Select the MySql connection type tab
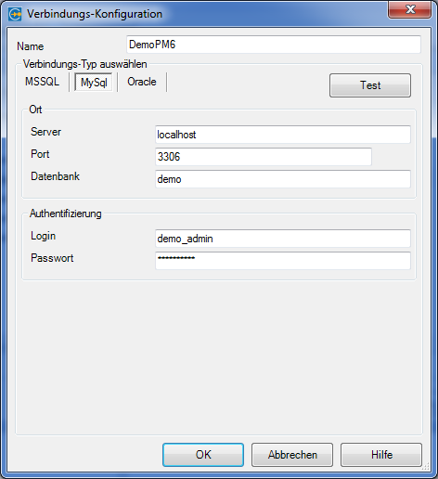438x479 pixels. (x=94, y=83)
